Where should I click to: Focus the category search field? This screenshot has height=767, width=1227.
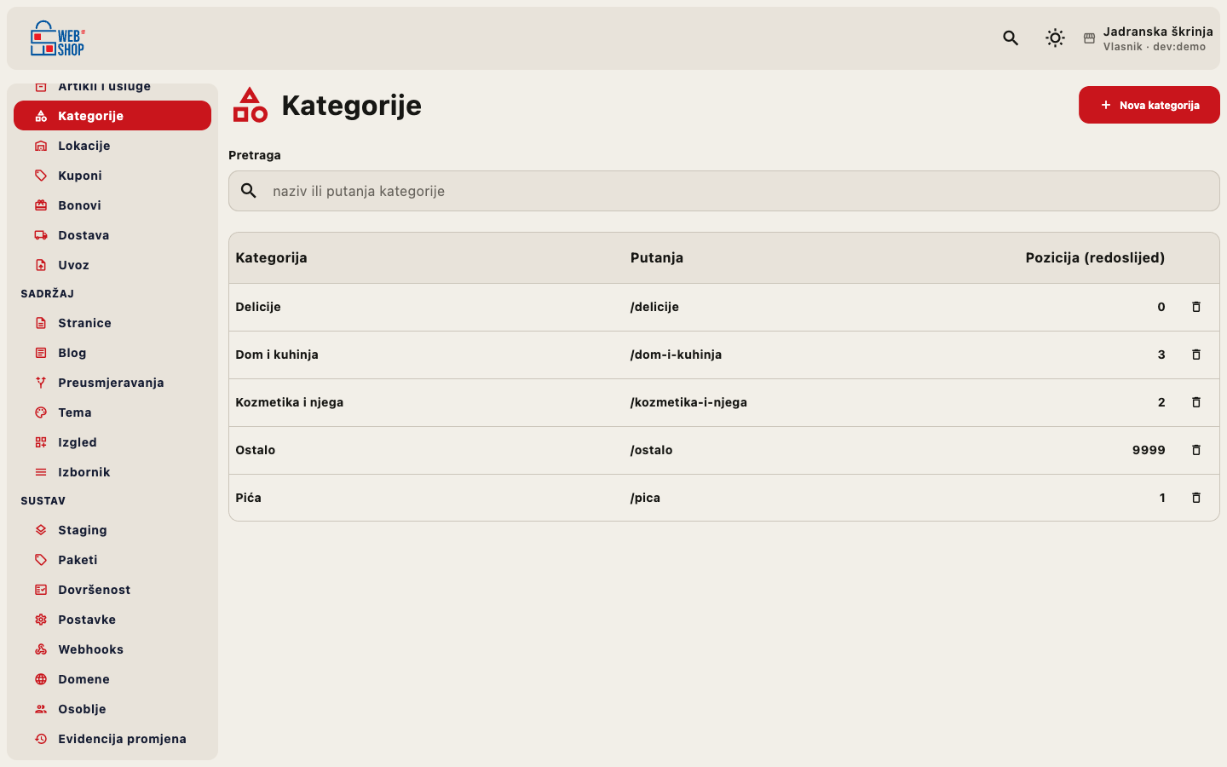tap(724, 191)
